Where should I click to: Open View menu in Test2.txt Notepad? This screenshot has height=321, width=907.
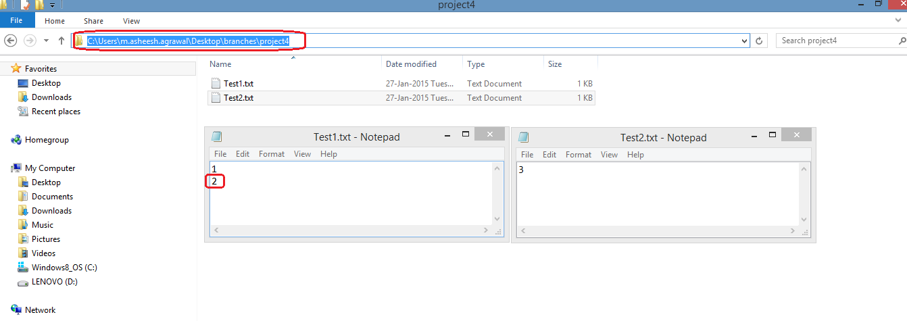(x=609, y=155)
